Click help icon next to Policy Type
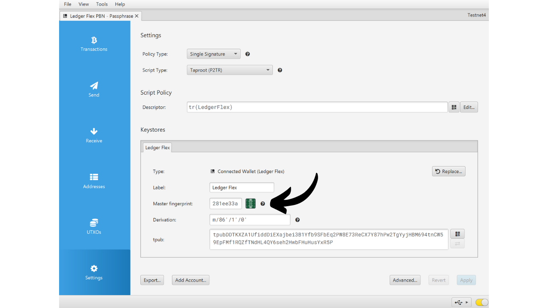Viewport: 548px width, 308px height. [x=247, y=54]
